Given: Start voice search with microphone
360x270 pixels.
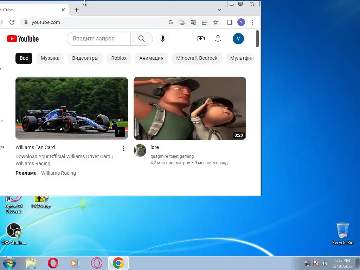Looking at the screenshot, I should pyautogui.click(x=163, y=39).
